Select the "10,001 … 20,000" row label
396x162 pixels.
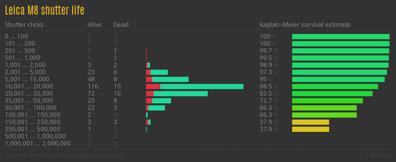click(29, 87)
